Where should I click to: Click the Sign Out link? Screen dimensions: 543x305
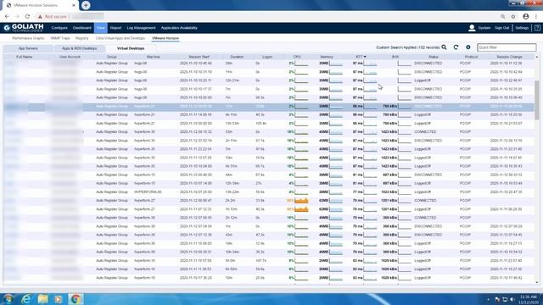click(501, 28)
